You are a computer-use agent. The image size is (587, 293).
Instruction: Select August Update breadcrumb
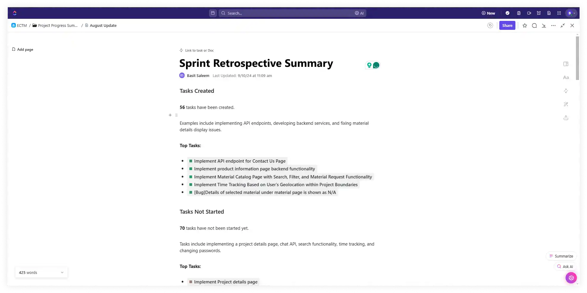pyautogui.click(x=101, y=25)
